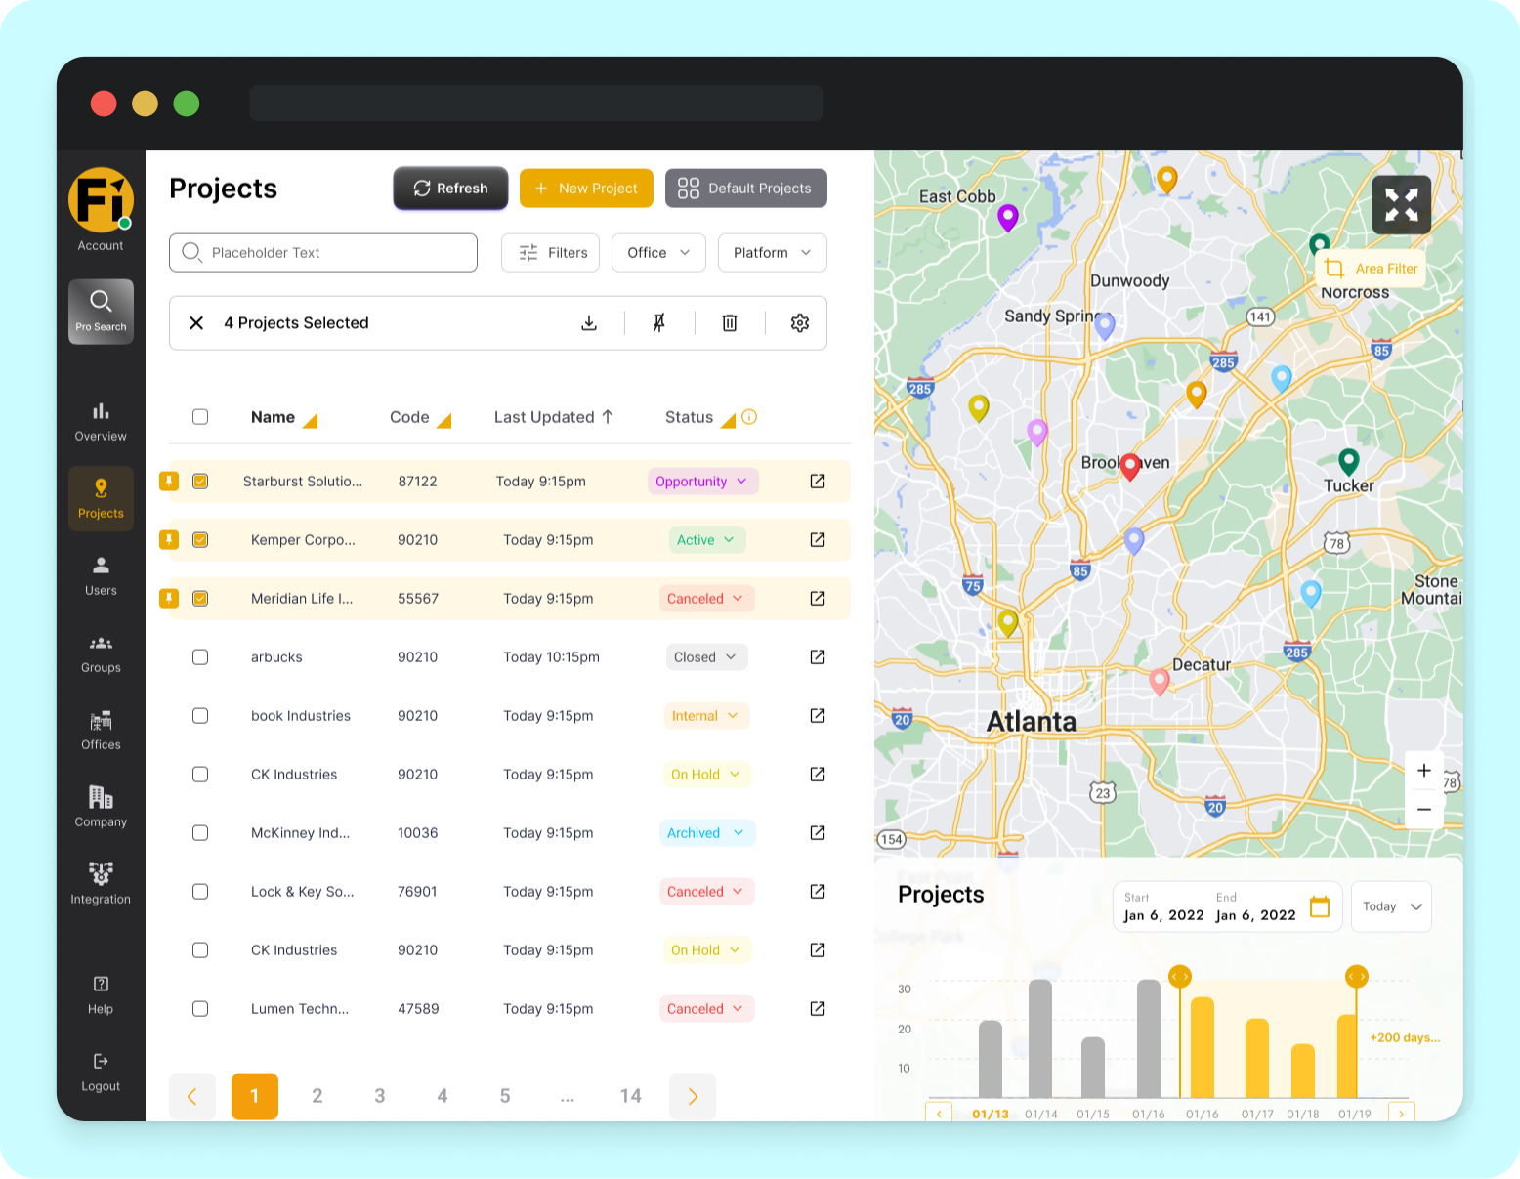Open the date range calendar icon
This screenshot has width=1520, height=1179.
click(1320, 906)
